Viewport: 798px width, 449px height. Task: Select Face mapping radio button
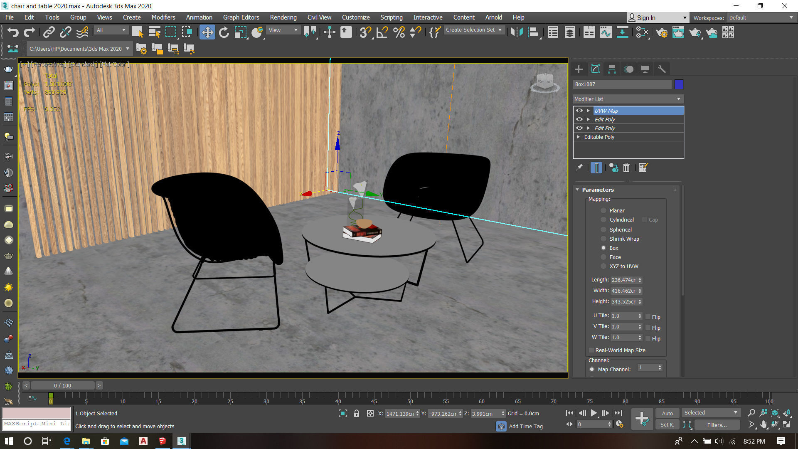[x=603, y=257]
